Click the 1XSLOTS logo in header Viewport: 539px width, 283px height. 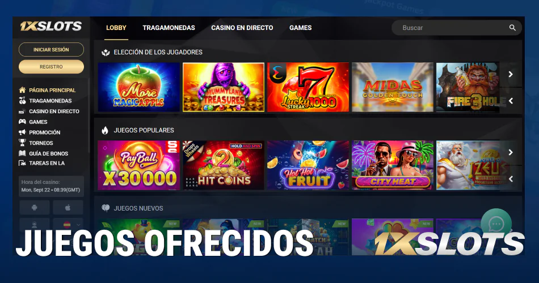(x=51, y=26)
